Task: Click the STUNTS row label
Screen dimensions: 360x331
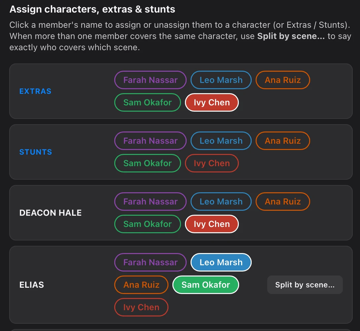Action: [36, 152]
